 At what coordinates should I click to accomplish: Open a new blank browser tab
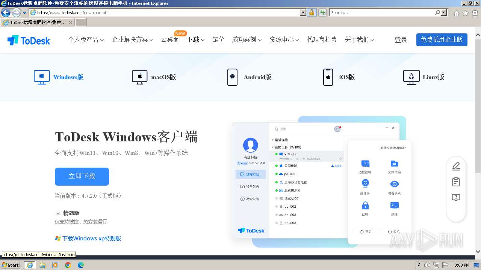(x=81, y=22)
